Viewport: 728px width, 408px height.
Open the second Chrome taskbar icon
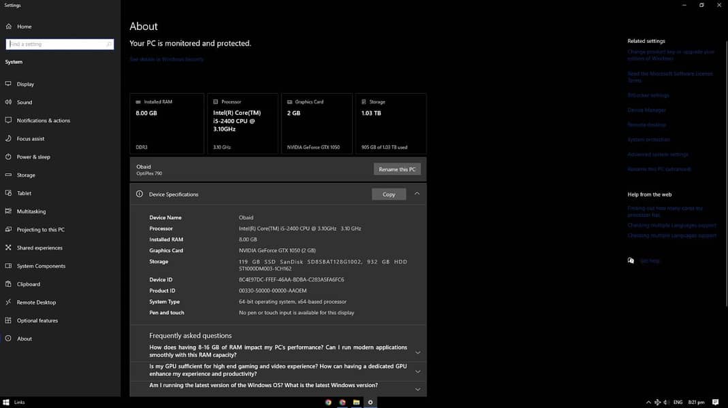tap(342, 402)
